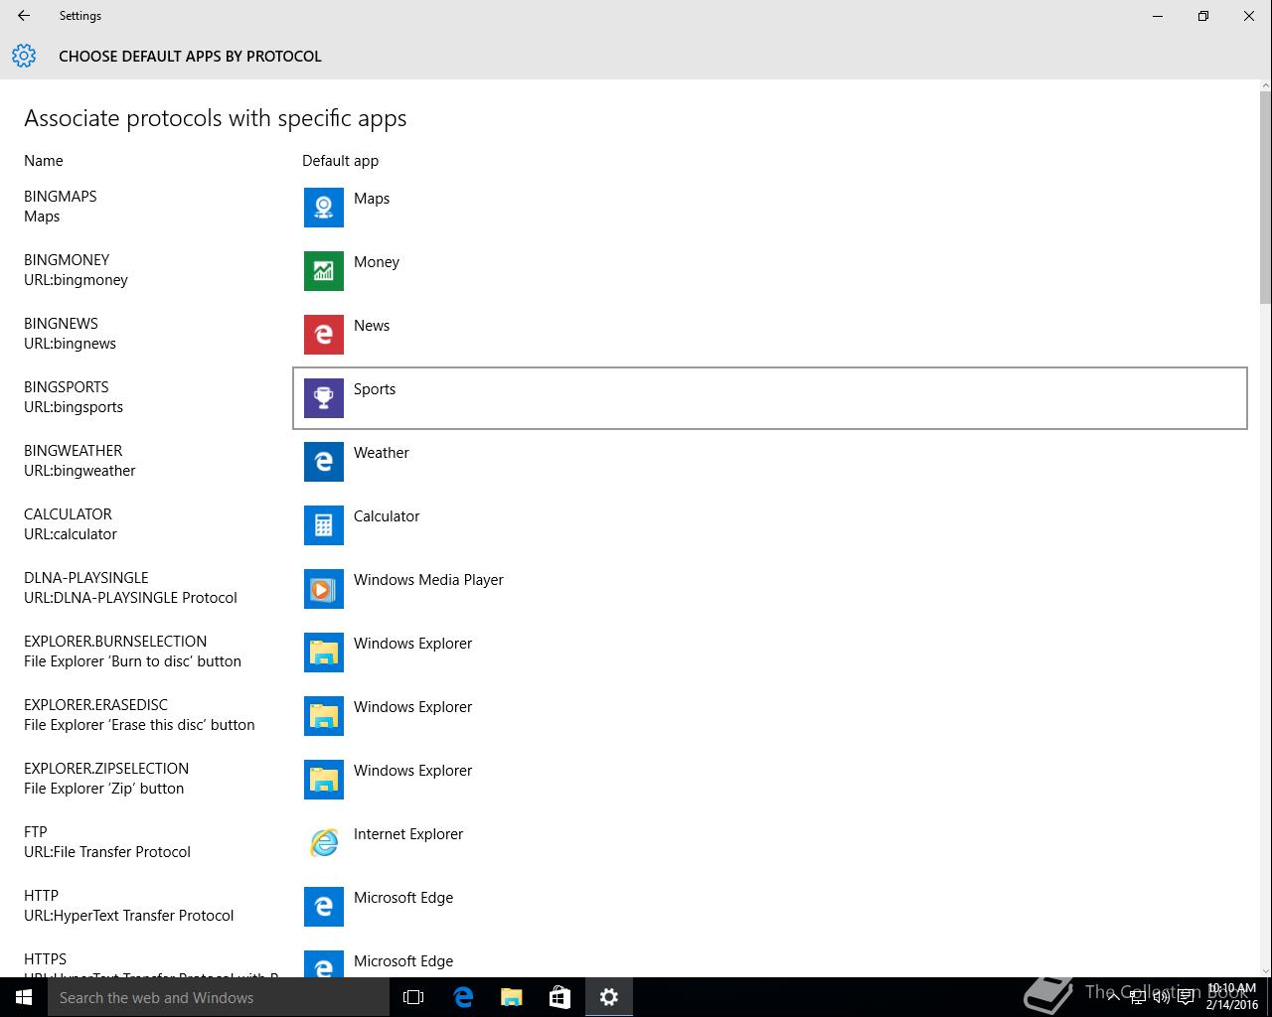Image resolution: width=1272 pixels, height=1017 pixels.
Task: Click the BINGMONEY protocol name
Action: (x=67, y=260)
